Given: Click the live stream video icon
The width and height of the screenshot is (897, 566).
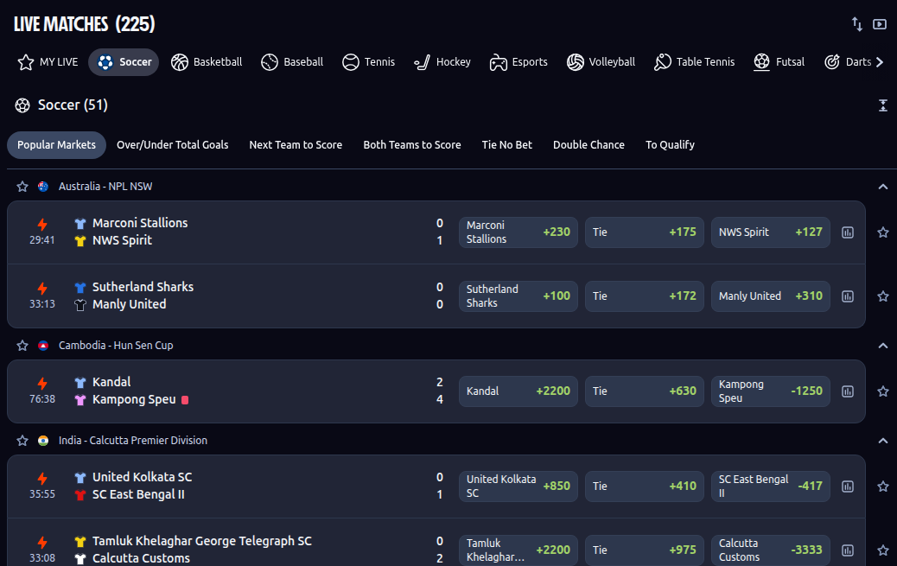Looking at the screenshot, I should [x=879, y=24].
